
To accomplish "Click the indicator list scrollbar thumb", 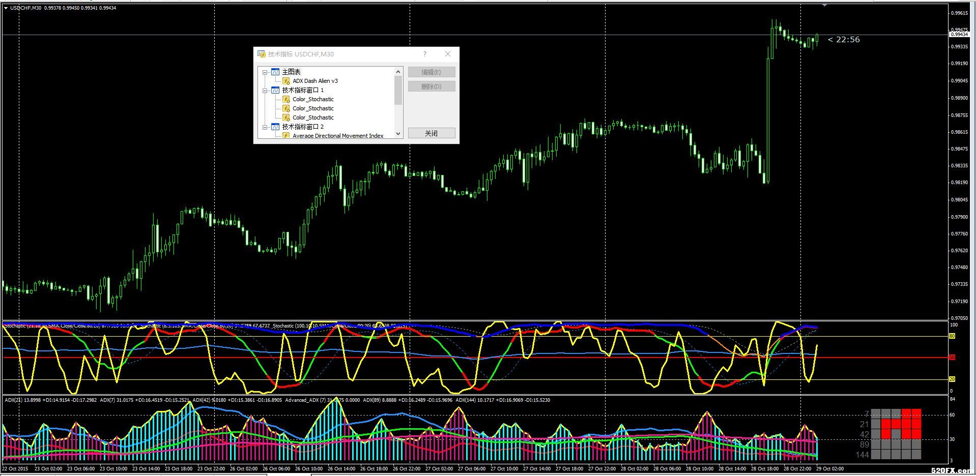I will point(398,91).
